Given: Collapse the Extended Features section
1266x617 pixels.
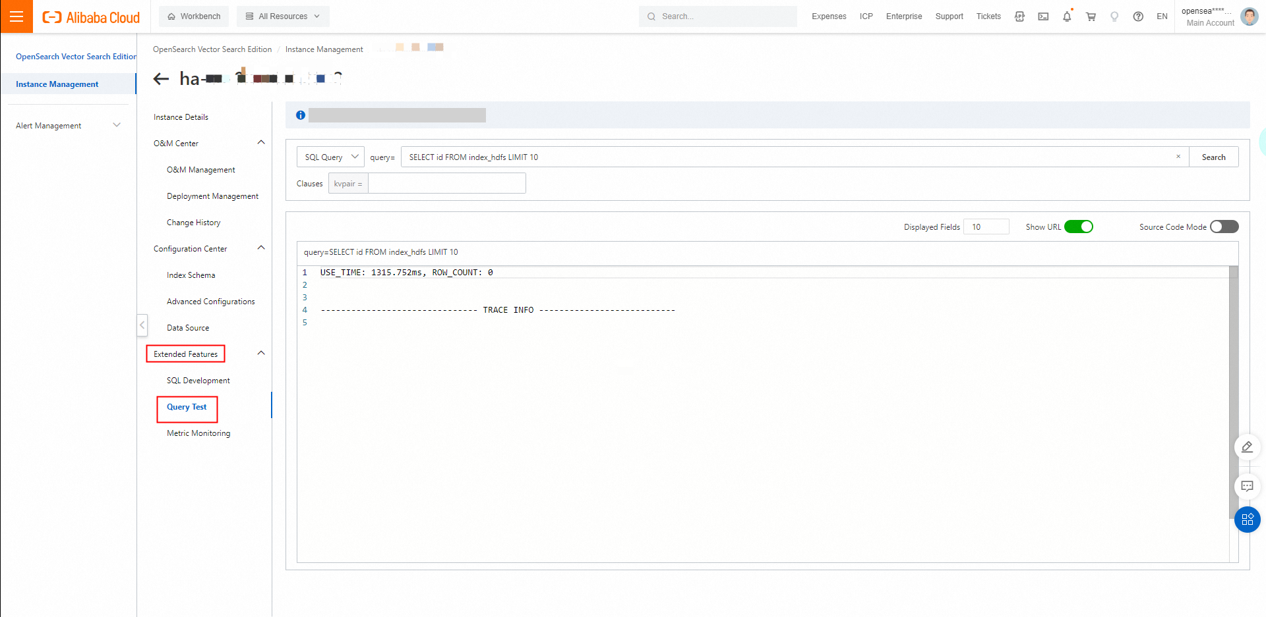Looking at the screenshot, I should [261, 354].
